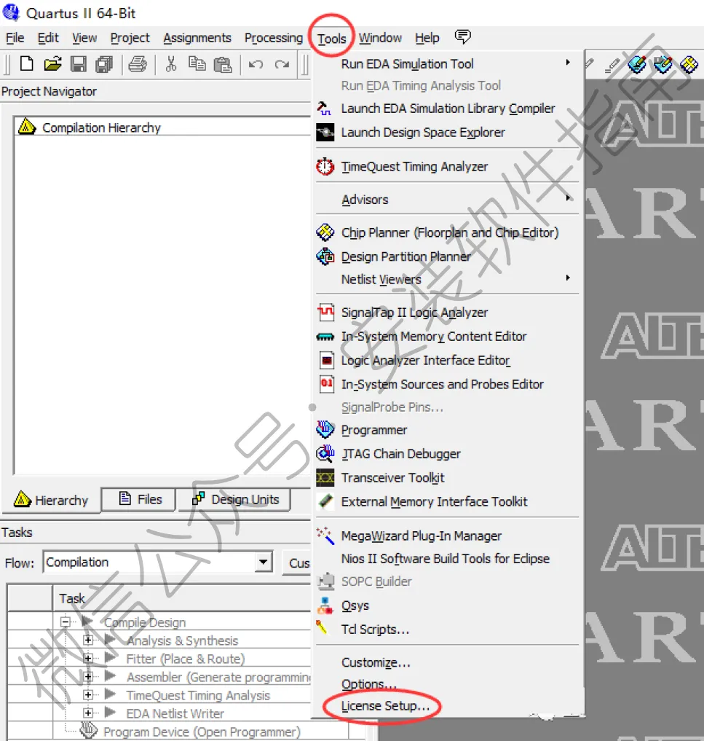Click the Launch Design Space Explorer icon

point(325,133)
